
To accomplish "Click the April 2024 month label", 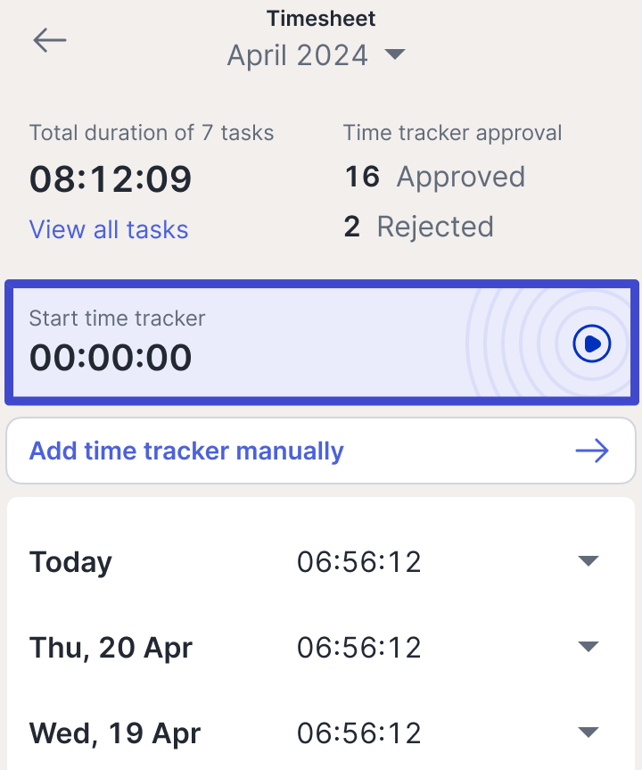I will pyautogui.click(x=298, y=55).
